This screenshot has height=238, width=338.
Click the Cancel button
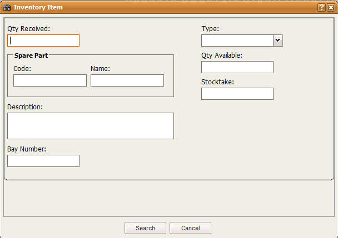click(190, 228)
